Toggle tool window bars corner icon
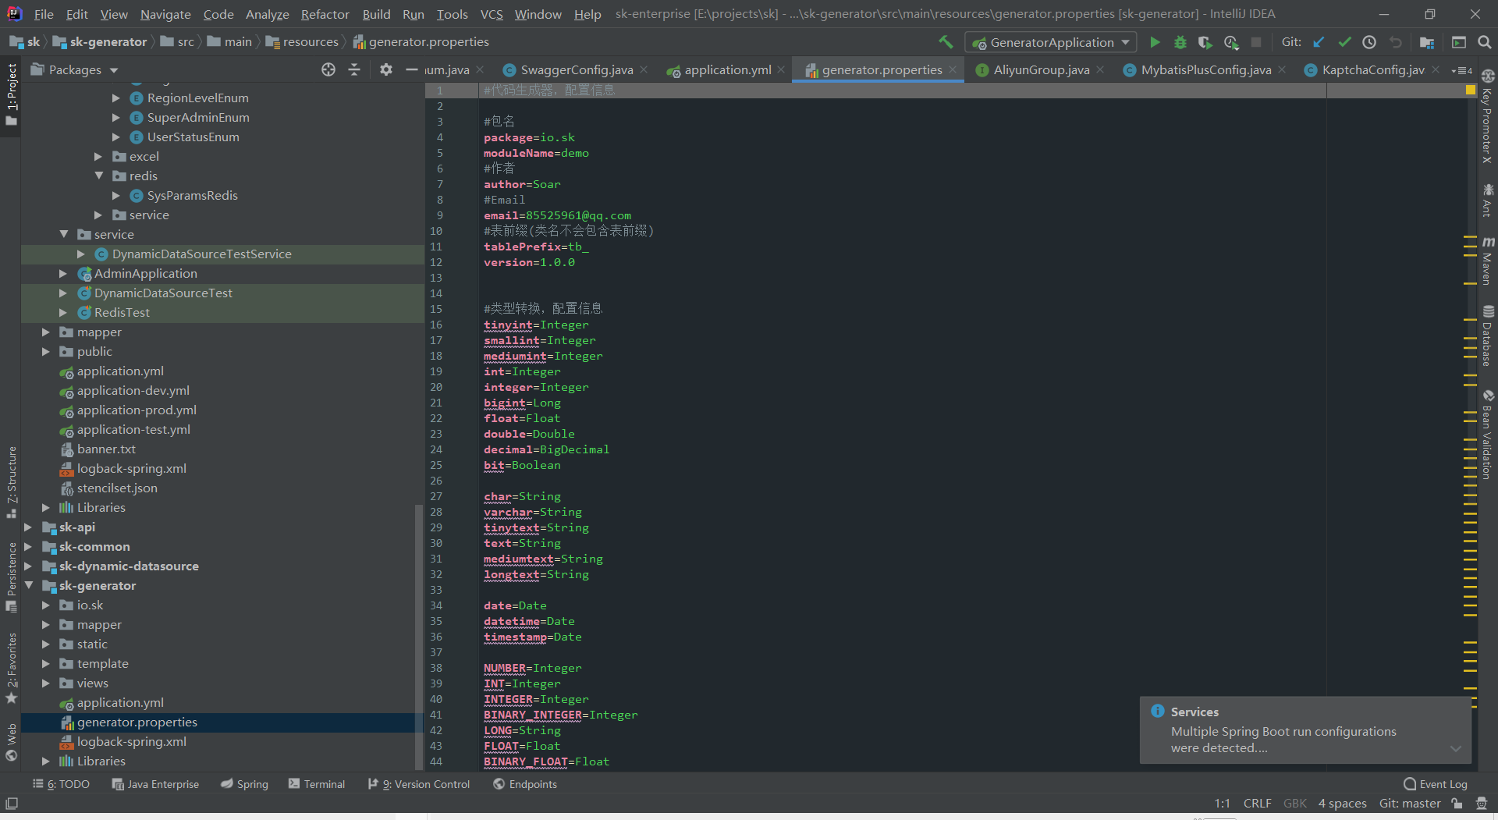Viewport: 1498px width, 820px height. pos(12,804)
